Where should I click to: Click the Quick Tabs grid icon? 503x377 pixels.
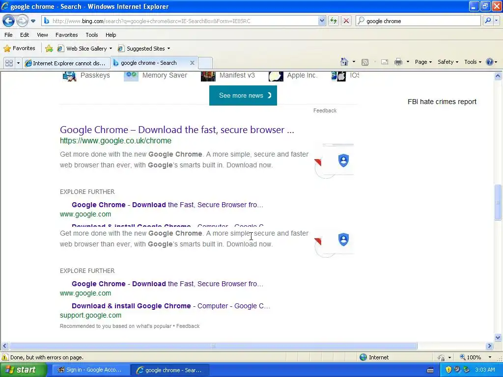(9, 63)
